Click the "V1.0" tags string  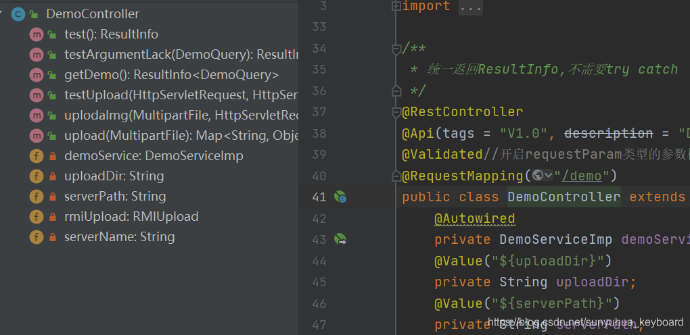tap(523, 133)
